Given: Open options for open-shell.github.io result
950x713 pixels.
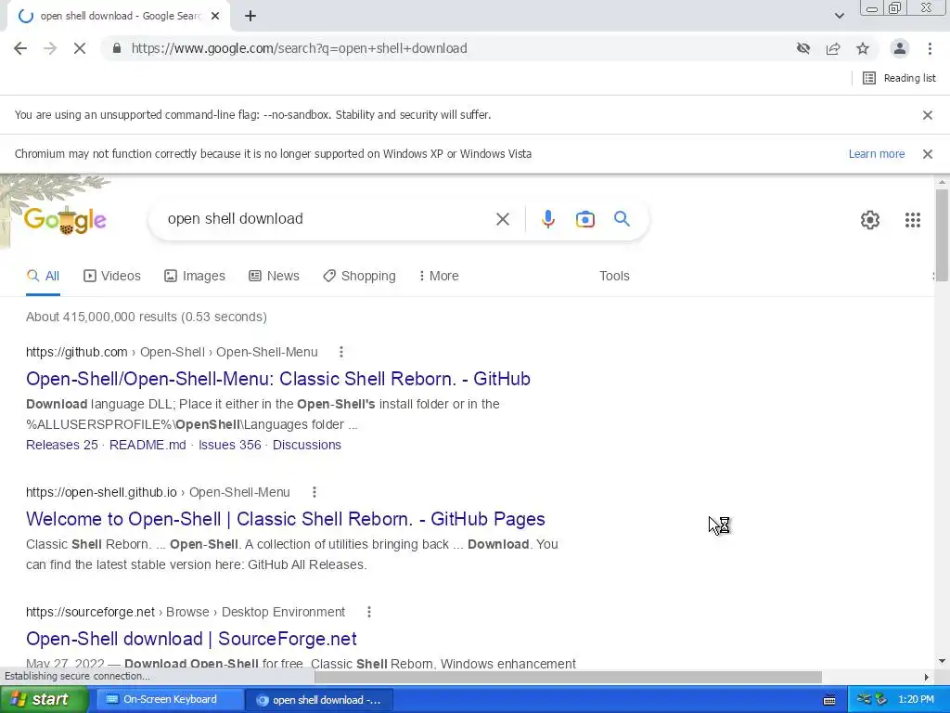Looking at the screenshot, I should coord(314,492).
